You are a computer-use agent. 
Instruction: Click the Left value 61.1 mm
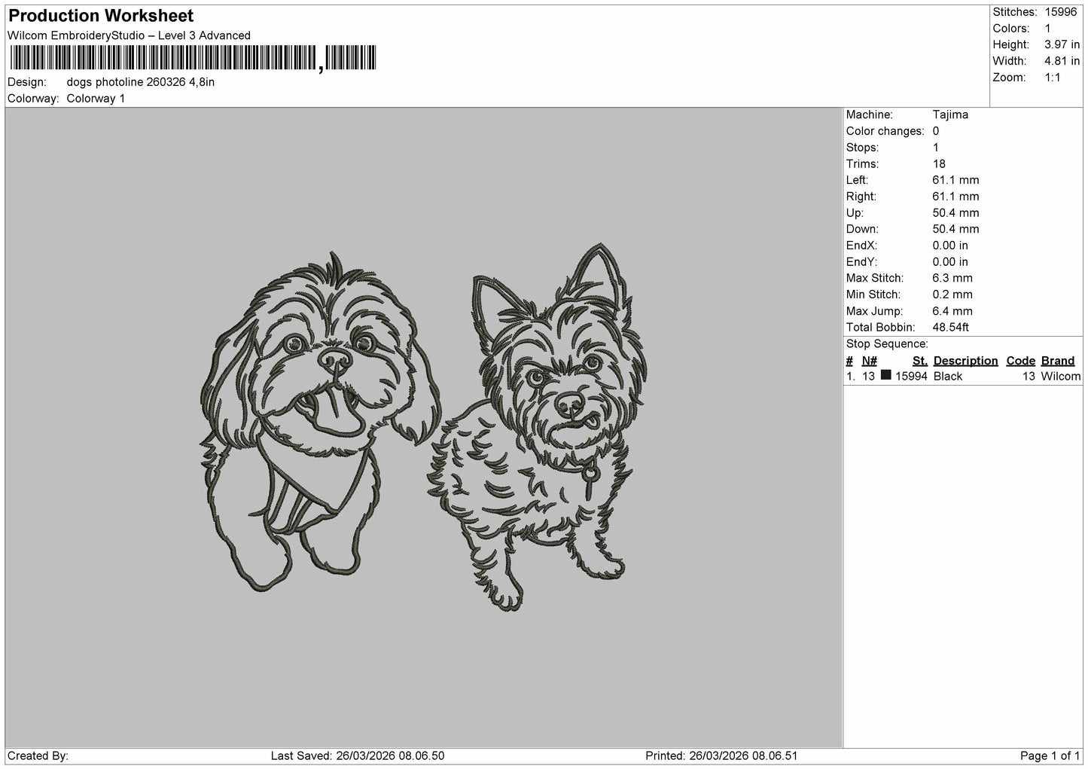click(955, 180)
